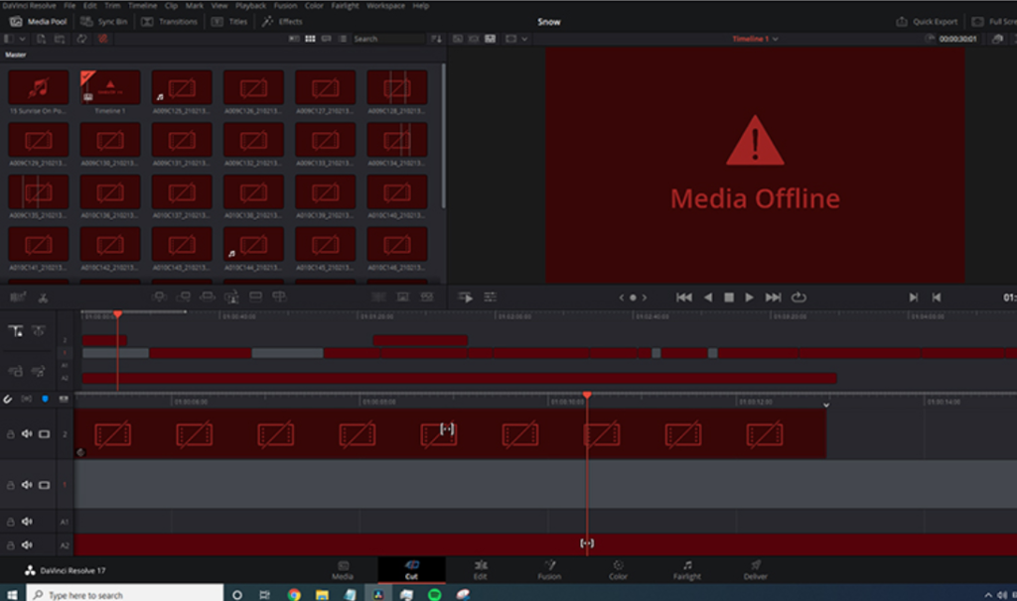Click the Dissolve transition icon
The height and width of the screenshot is (601, 1017).
point(403,297)
